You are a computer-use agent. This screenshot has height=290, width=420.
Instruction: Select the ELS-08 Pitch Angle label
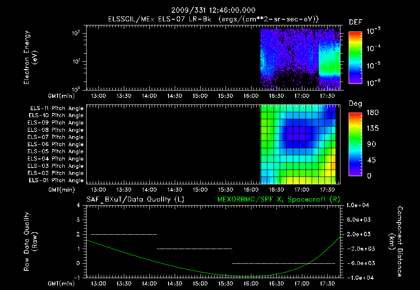pos(55,130)
